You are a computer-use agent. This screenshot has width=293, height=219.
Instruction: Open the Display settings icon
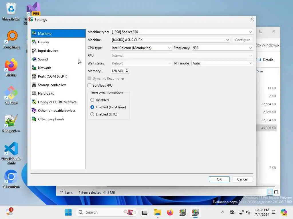click(34, 42)
